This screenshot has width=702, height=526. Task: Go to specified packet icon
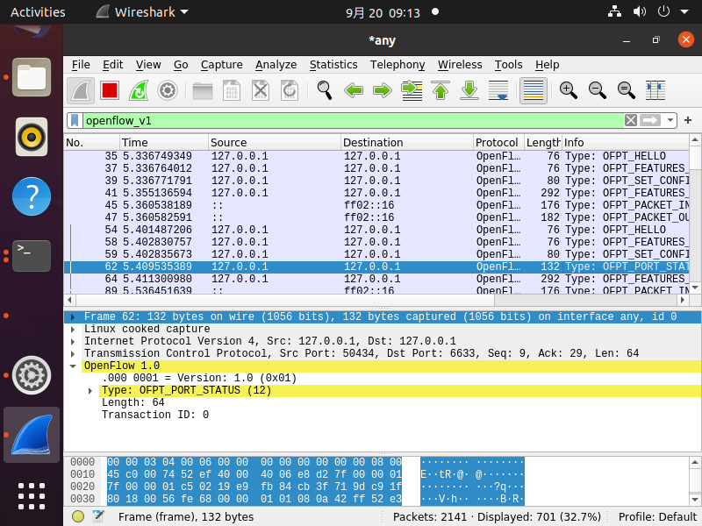coord(412,91)
